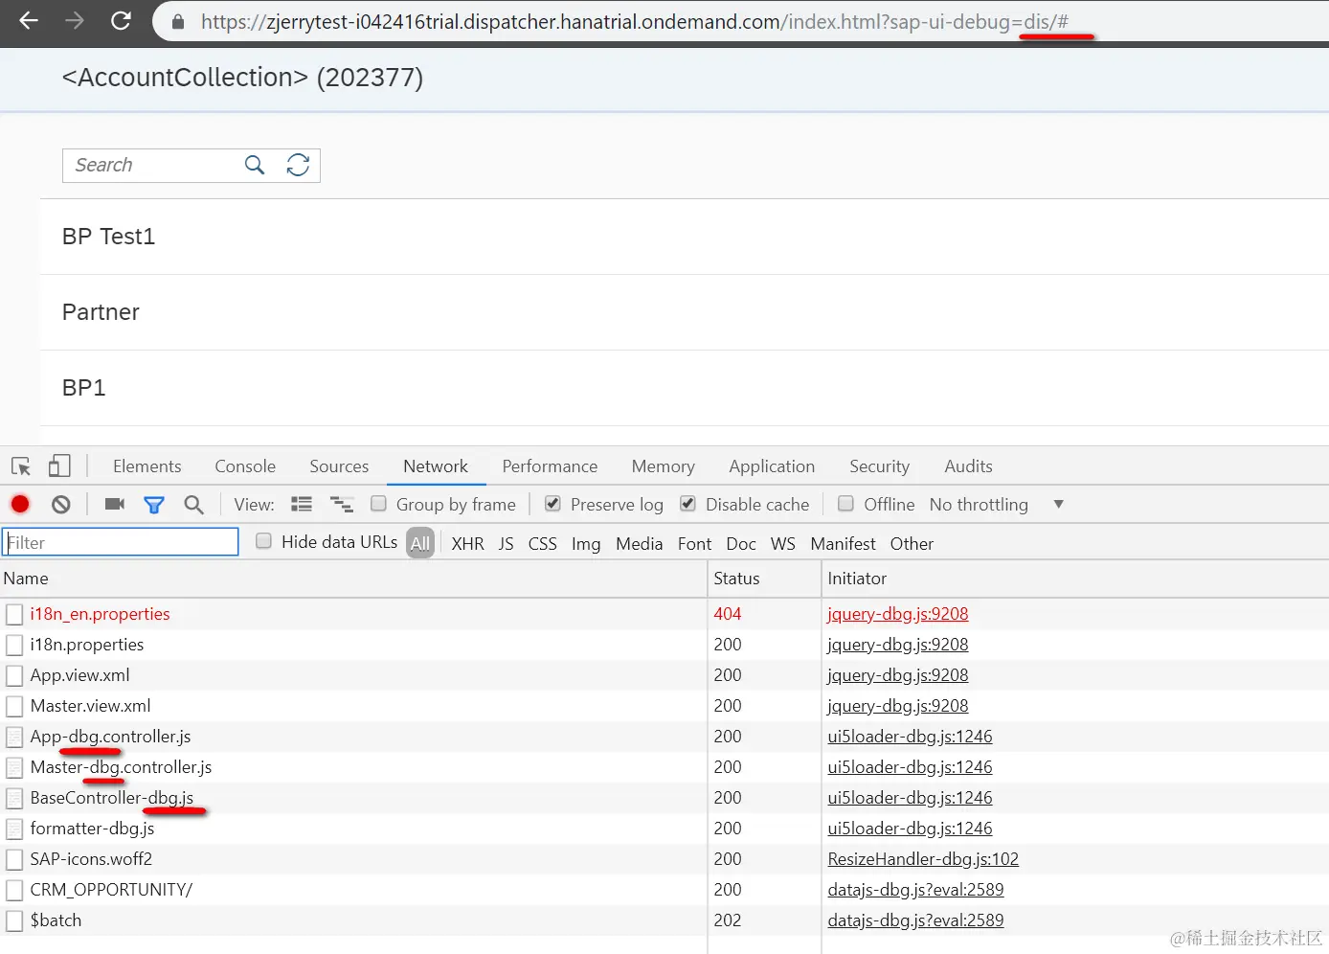
Task: Click the browser forward arrow
Action: (x=75, y=20)
